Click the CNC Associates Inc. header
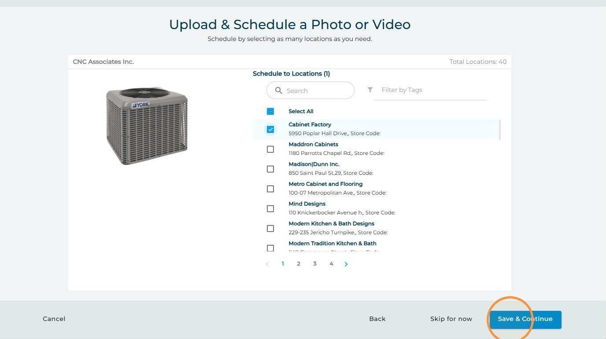The height and width of the screenshot is (339, 606). [103, 62]
